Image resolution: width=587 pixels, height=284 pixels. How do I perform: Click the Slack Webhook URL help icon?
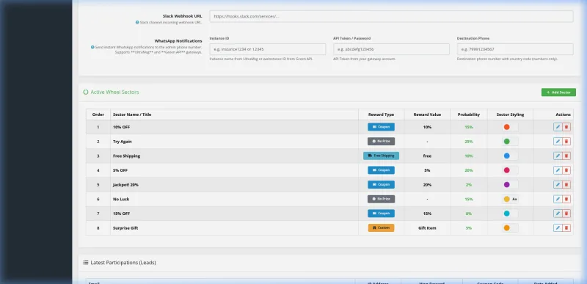pyautogui.click(x=137, y=23)
